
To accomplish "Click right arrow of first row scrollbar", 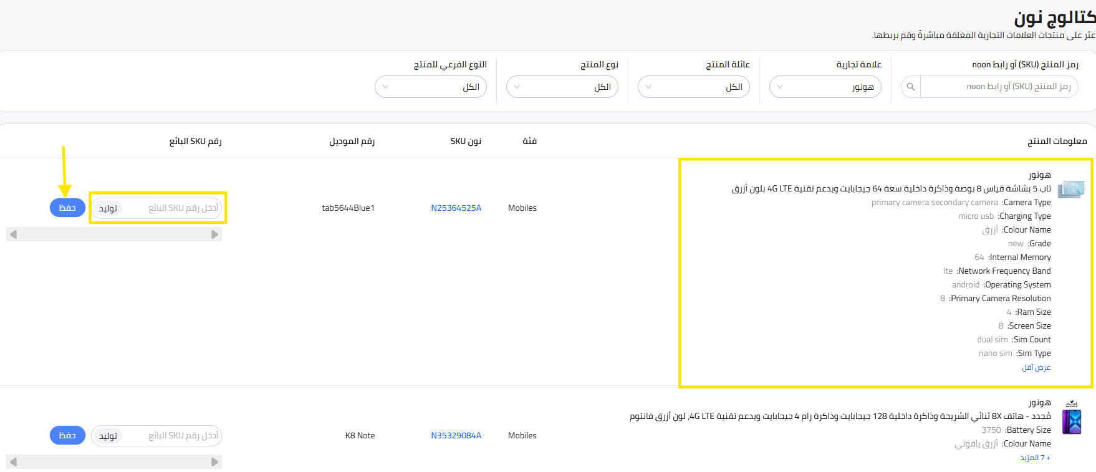I will (x=214, y=234).
